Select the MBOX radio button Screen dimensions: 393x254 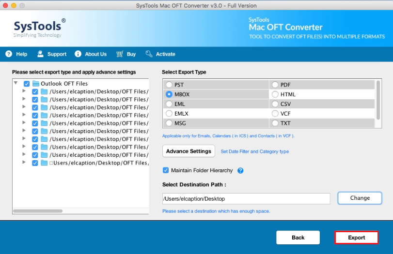click(x=169, y=94)
